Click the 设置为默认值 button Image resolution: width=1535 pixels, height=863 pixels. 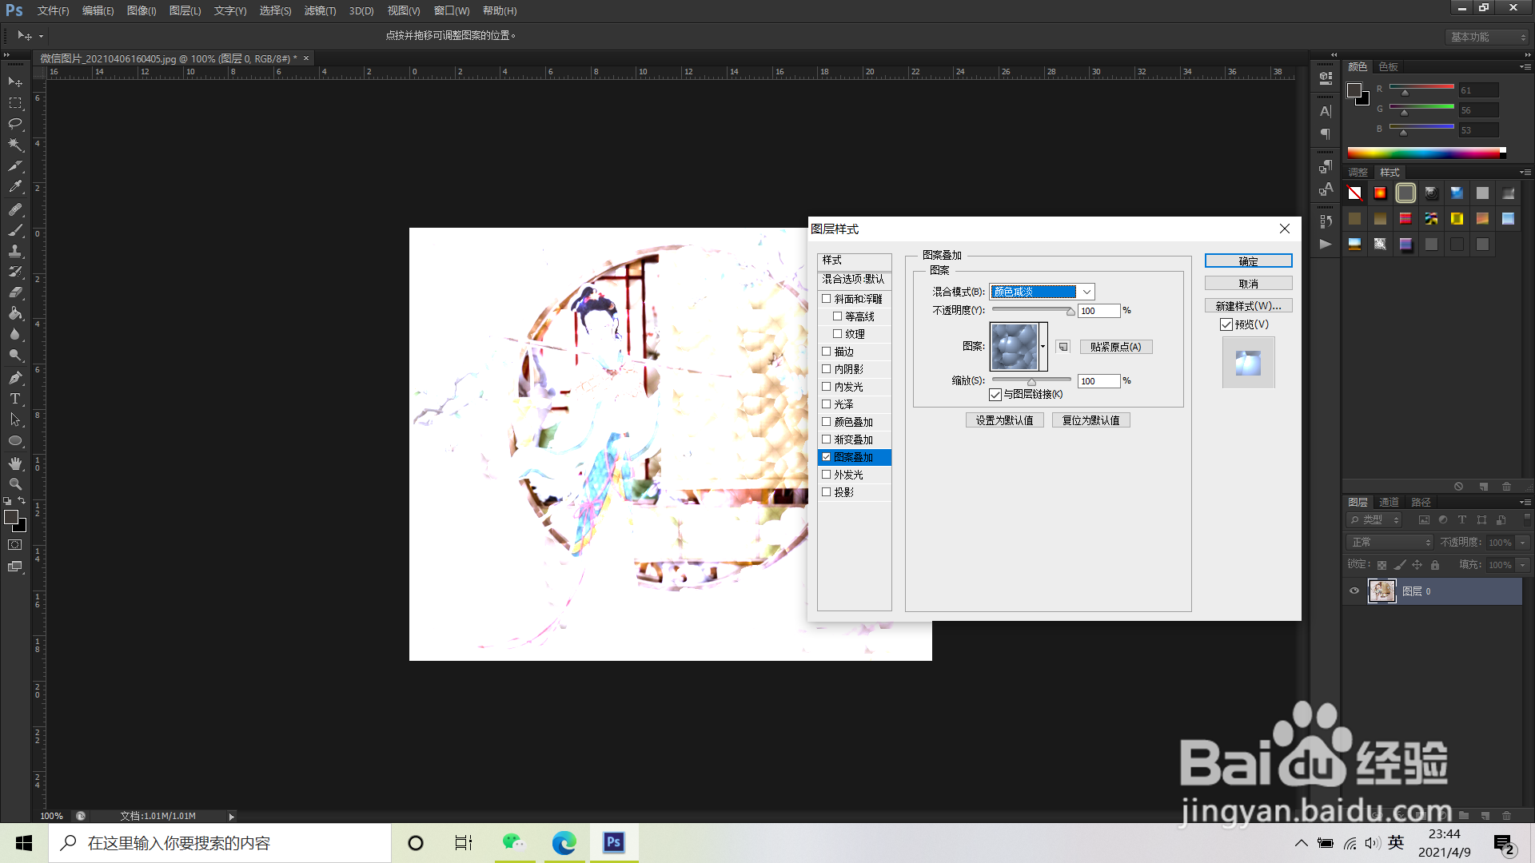[1004, 420]
